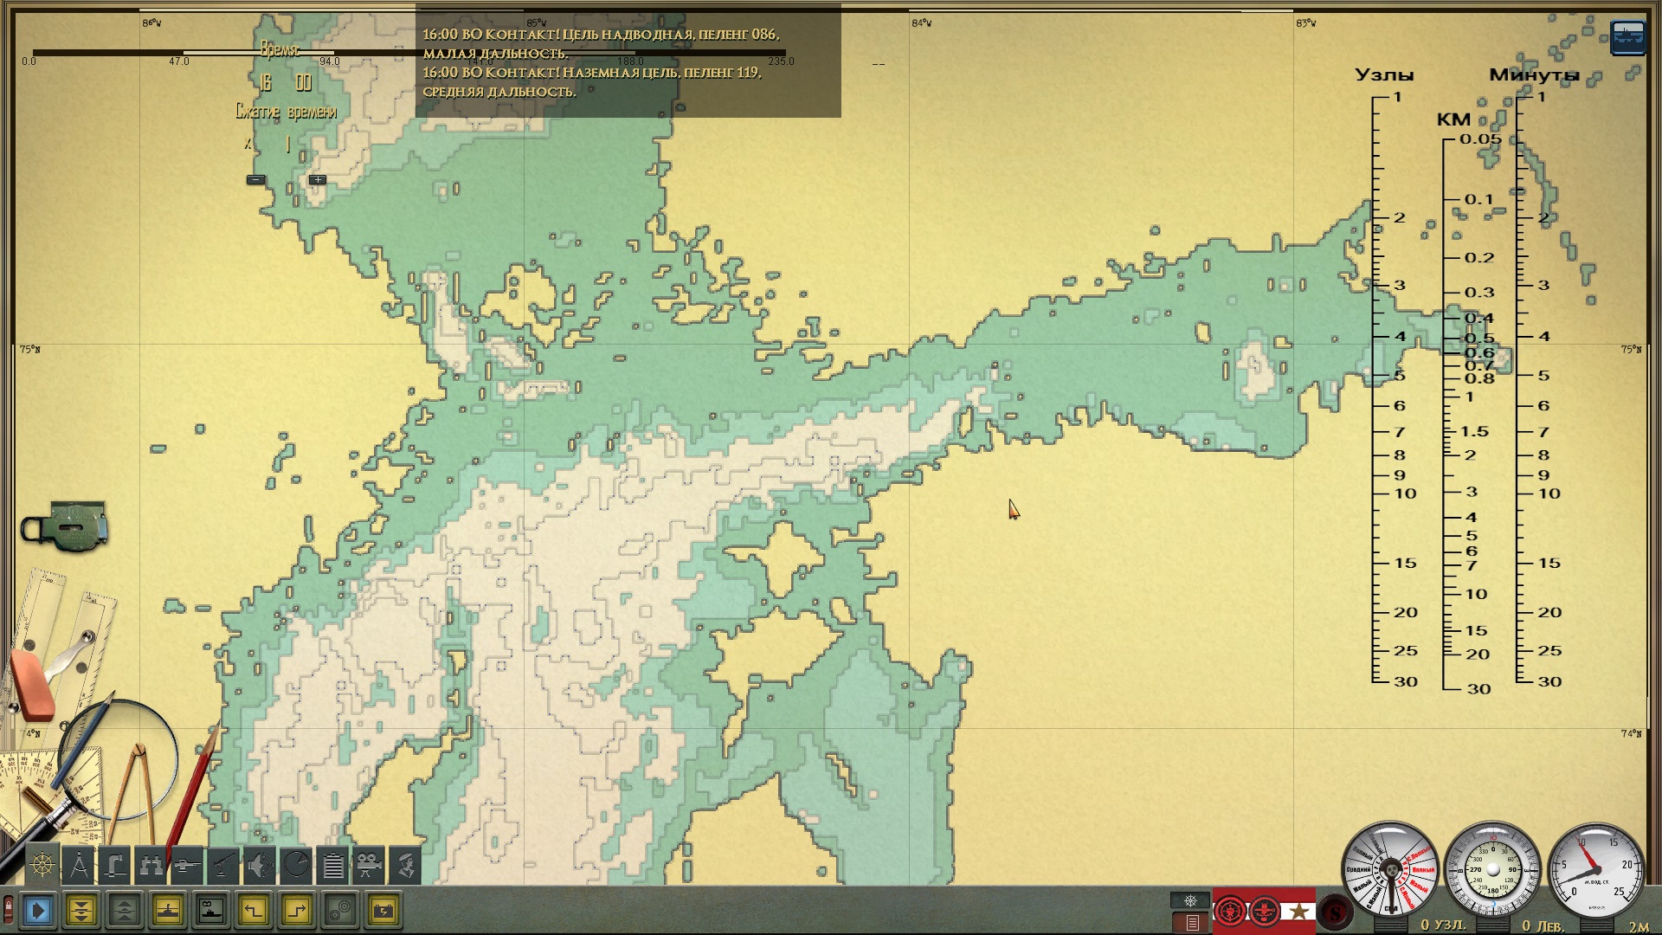The height and width of the screenshot is (935, 1662).
Task: Click the twin circles propulsion order
Action: point(341,911)
